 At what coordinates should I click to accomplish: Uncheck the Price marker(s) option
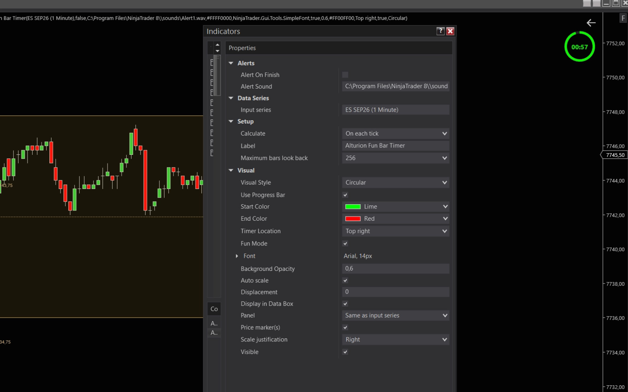pyautogui.click(x=345, y=327)
